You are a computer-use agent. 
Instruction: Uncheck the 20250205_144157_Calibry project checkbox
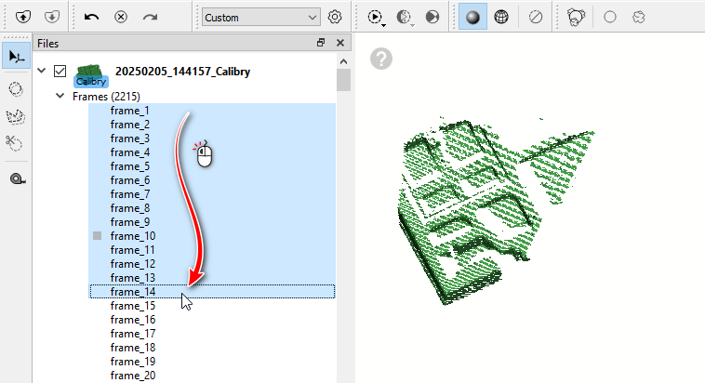click(60, 72)
